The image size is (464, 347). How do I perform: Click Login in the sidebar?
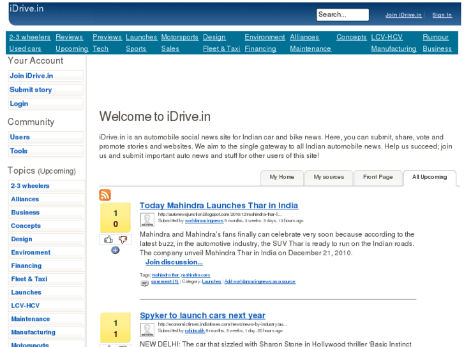pos(46,104)
